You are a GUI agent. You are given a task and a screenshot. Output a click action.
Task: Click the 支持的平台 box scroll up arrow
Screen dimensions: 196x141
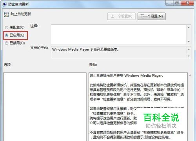(189, 49)
